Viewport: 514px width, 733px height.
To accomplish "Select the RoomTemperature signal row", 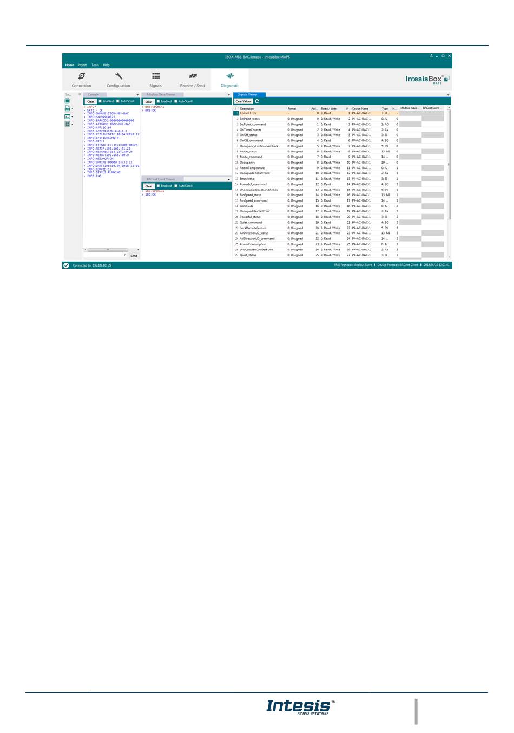I will 339,168.
